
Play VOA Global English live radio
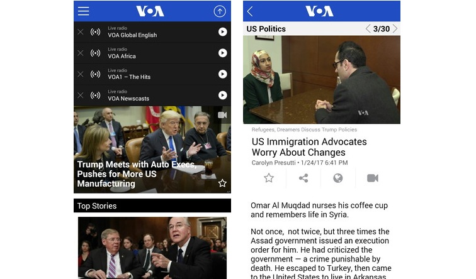222,32
